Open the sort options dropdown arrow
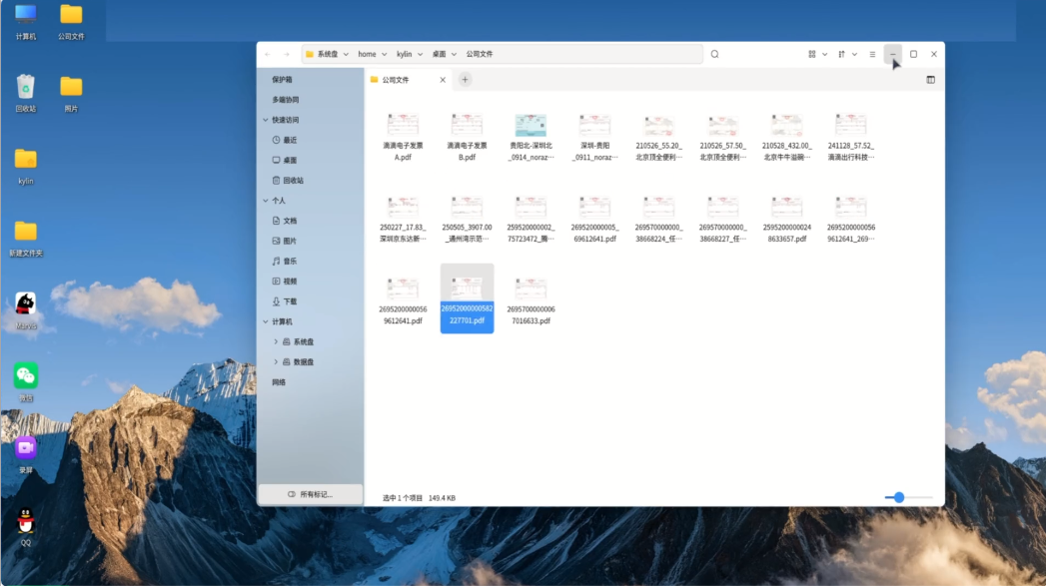This screenshot has height=586, width=1046. [x=854, y=54]
